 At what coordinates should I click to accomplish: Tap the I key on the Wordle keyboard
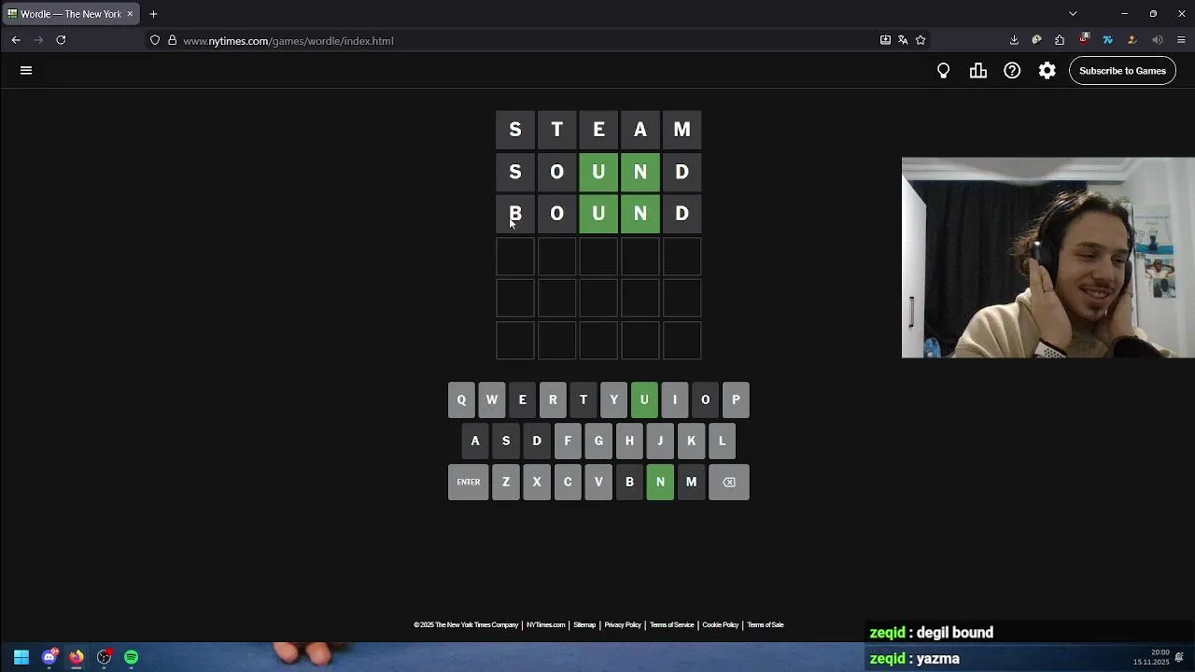click(x=675, y=400)
